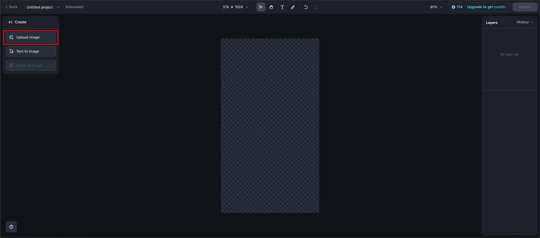Select the pointer (select) tool
This screenshot has height=238, width=540.
261,7
